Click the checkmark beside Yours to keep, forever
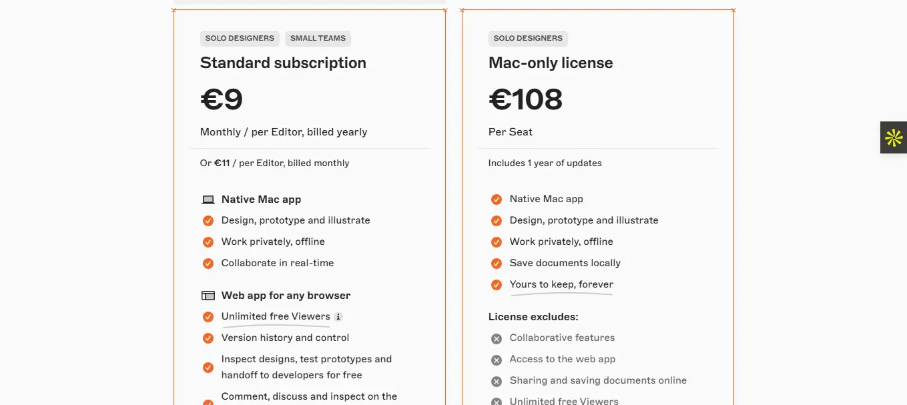Screen dimensions: 907x405 [x=497, y=285]
